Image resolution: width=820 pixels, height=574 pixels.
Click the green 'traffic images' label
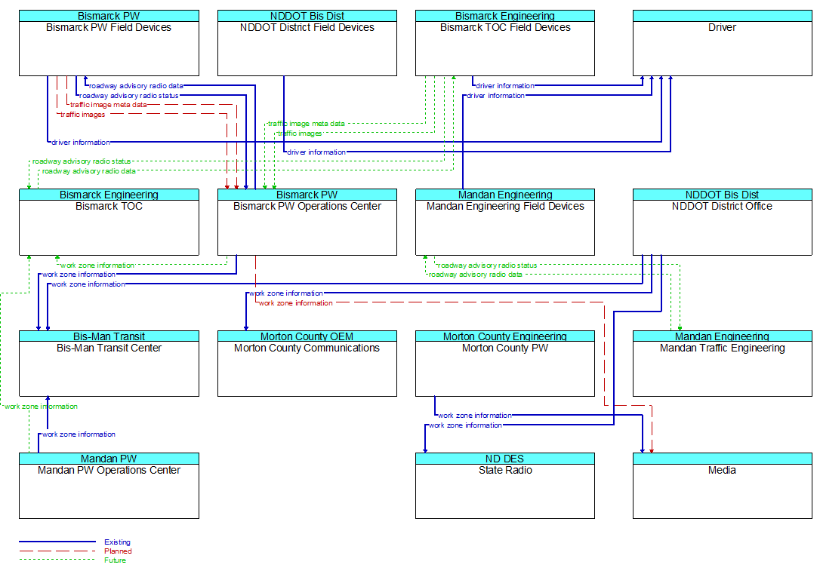(x=300, y=134)
